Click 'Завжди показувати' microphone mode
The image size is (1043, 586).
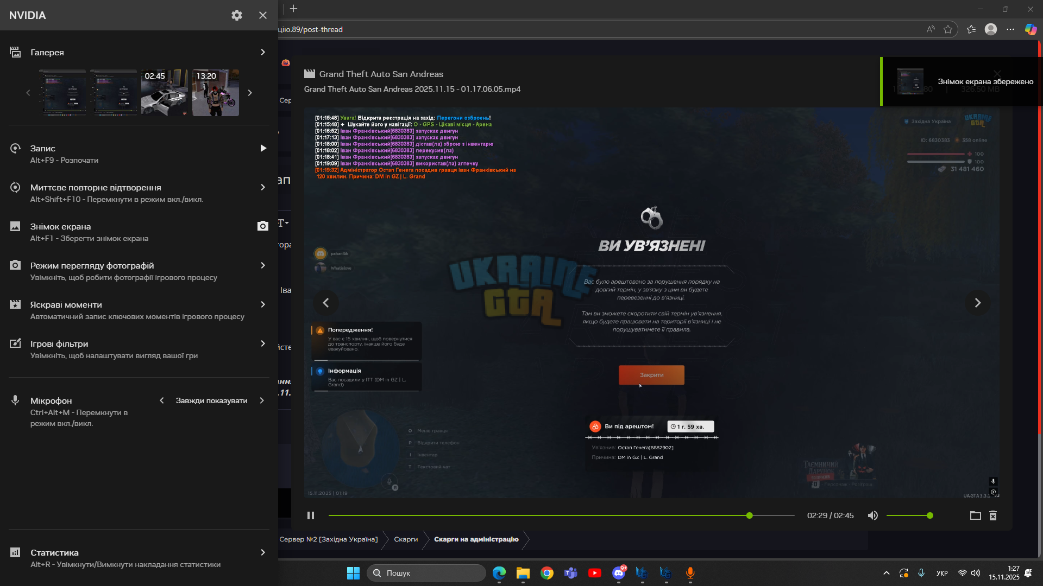coord(211,400)
